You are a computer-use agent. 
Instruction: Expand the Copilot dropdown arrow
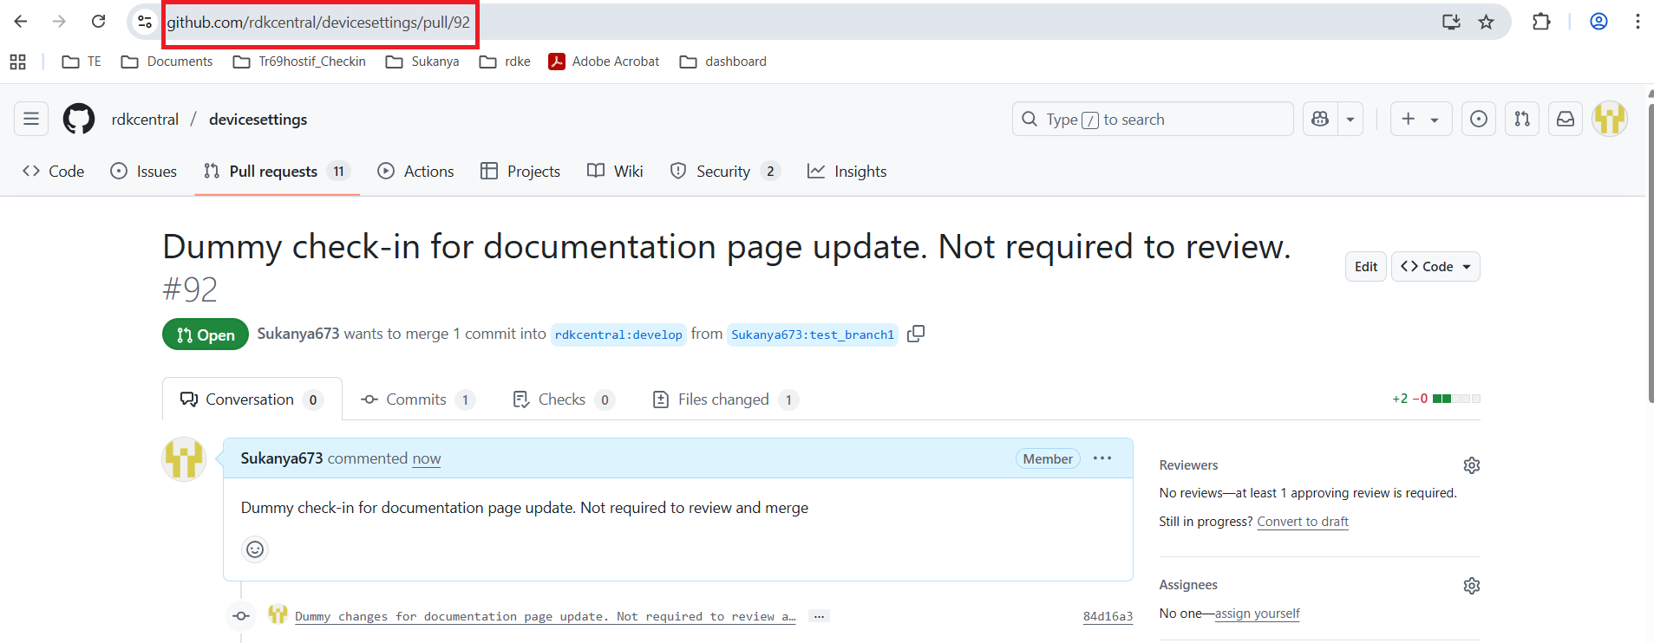pos(1350,120)
